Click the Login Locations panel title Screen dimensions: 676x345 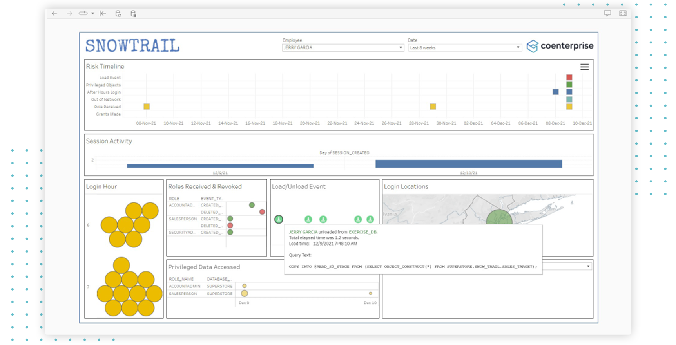406,187
